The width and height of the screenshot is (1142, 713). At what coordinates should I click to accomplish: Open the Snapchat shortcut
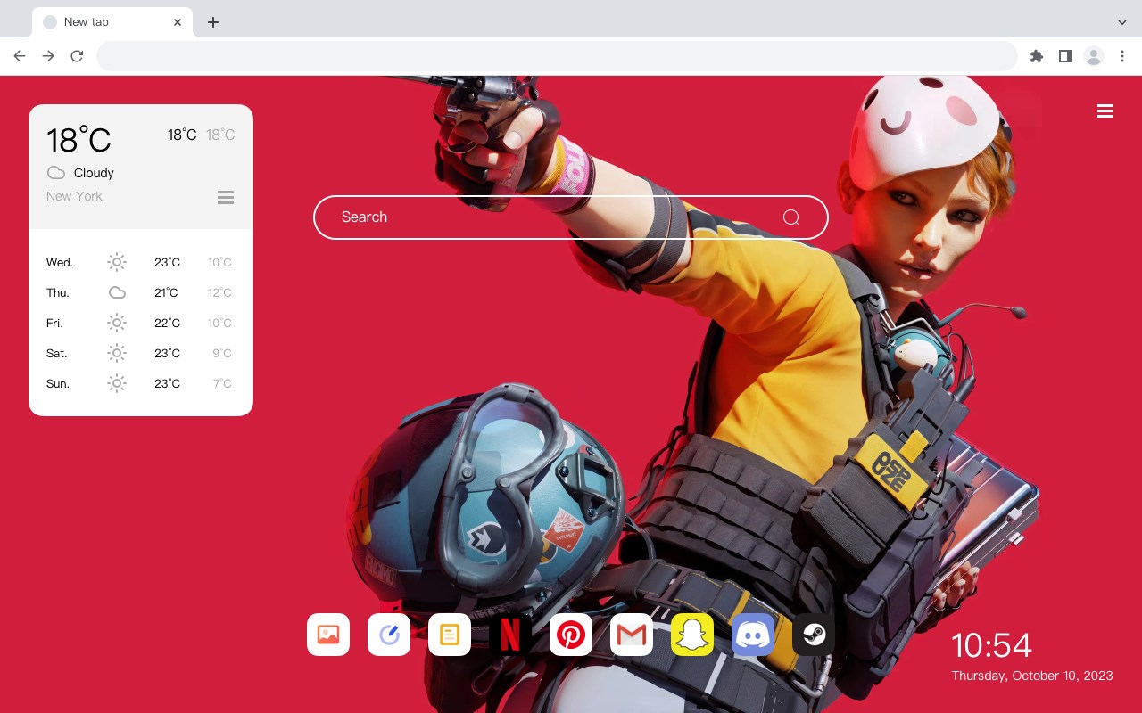pyautogui.click(x=692, y=635)
